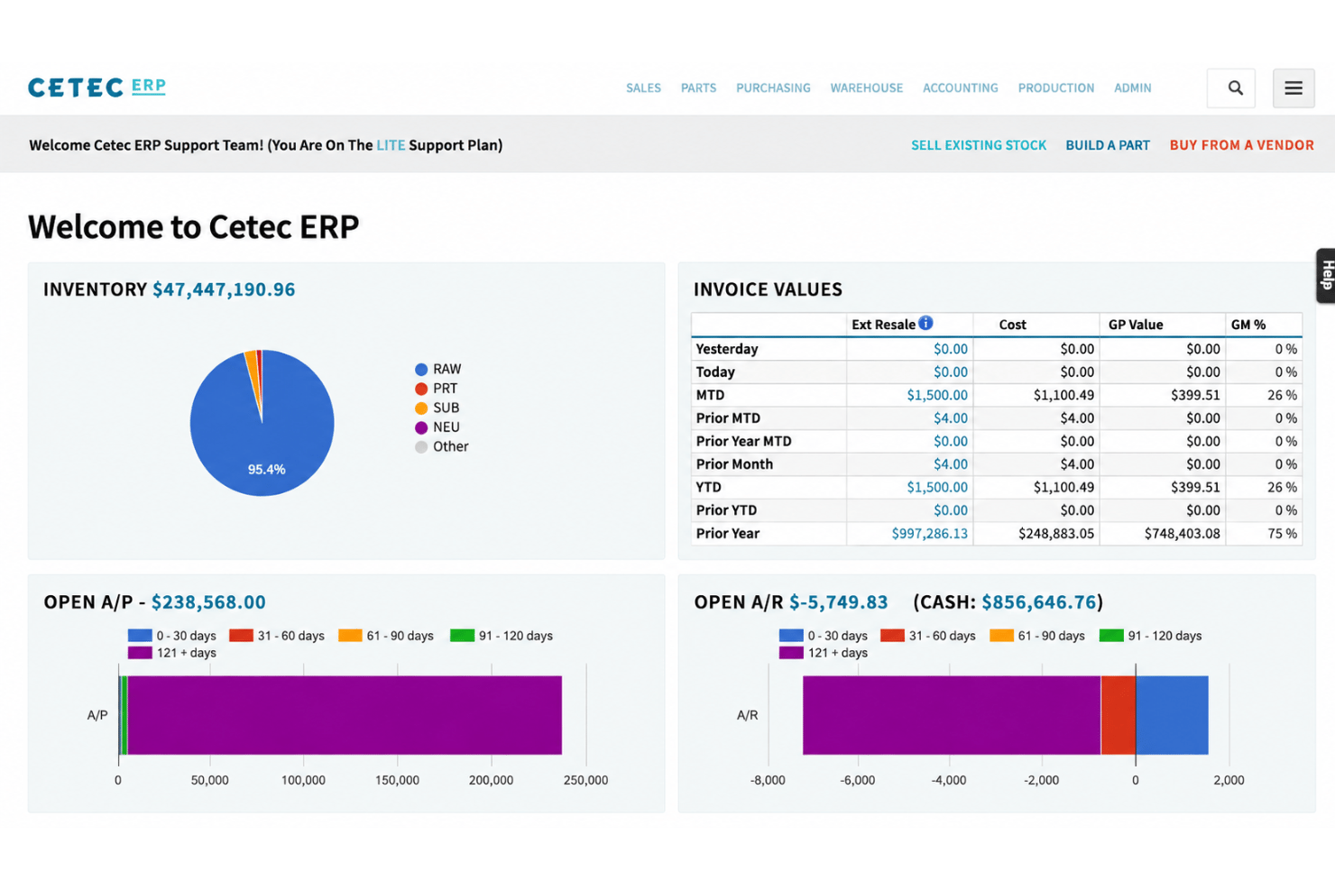
Task: Click the Build A Part link
Action: [x=1108, y=145]
